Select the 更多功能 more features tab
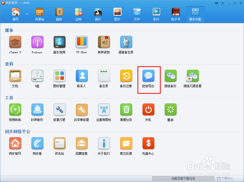The image size is (244, 182). click(x=195, y=14)
